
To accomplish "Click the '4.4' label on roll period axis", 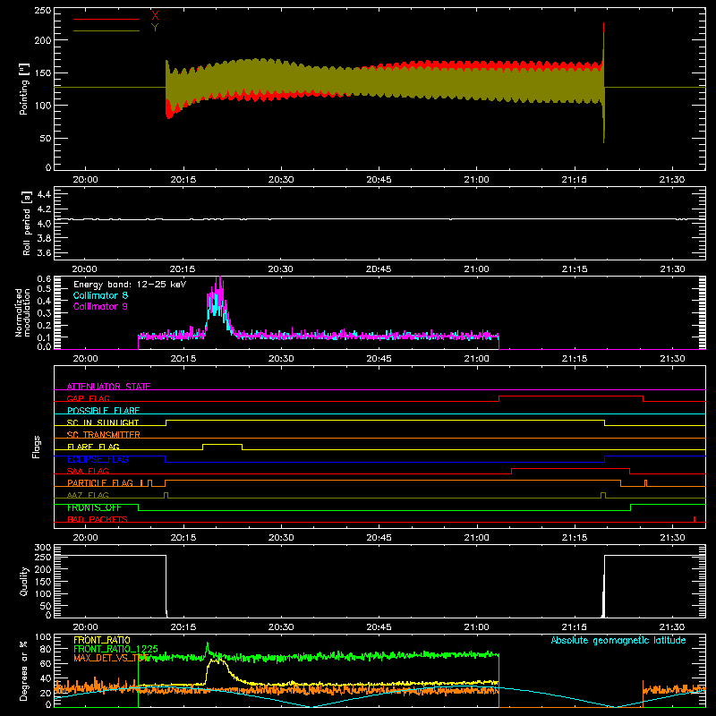I will tap(44, 194).
